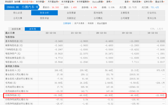Switch to the 核心必读 tab
The image size is (168, 105).
coord(18,13)
